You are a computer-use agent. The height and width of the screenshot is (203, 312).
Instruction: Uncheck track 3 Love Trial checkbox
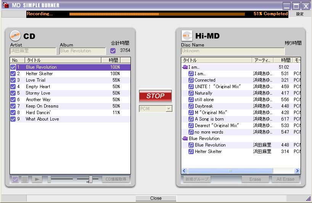[x=13, y=80]
